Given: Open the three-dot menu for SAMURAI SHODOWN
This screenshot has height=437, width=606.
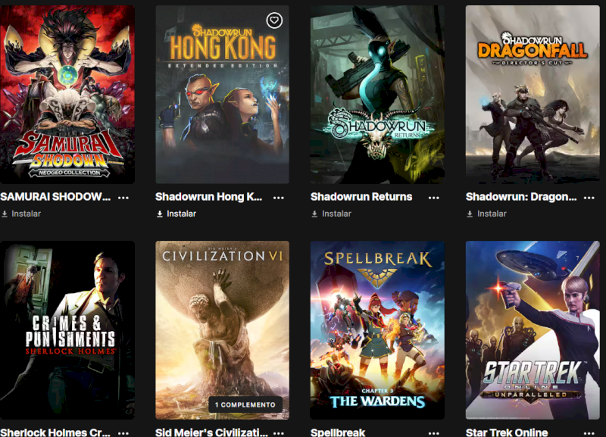Looking at the screenshot, I should coord(123,198).
